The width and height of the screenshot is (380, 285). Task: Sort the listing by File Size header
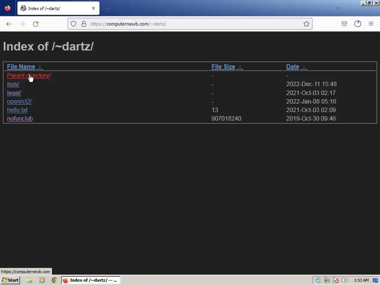(x=223, y=67)
